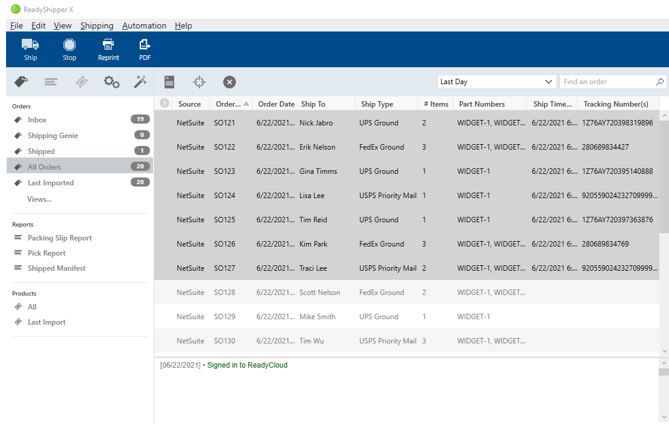Screen dimensions: 669x424
Task: Open the Help menu
Action: click(183, 25)
